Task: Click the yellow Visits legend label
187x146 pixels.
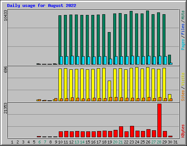Action: click(x=183, y=80)
